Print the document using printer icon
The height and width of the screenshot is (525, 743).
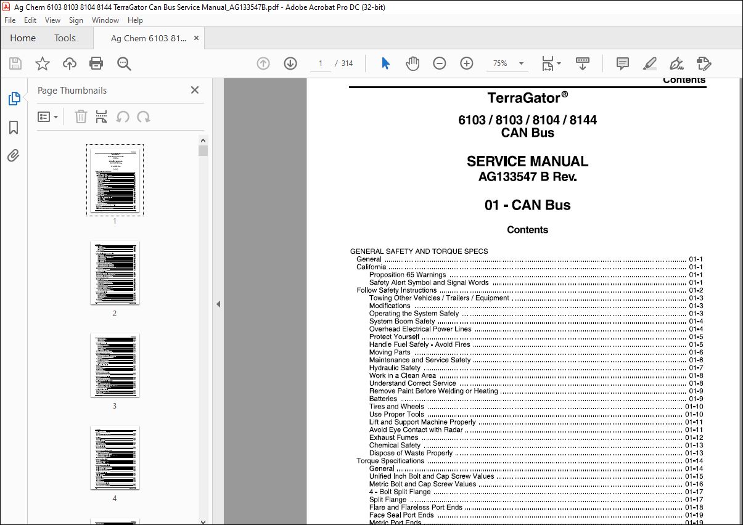pos(96,63)
